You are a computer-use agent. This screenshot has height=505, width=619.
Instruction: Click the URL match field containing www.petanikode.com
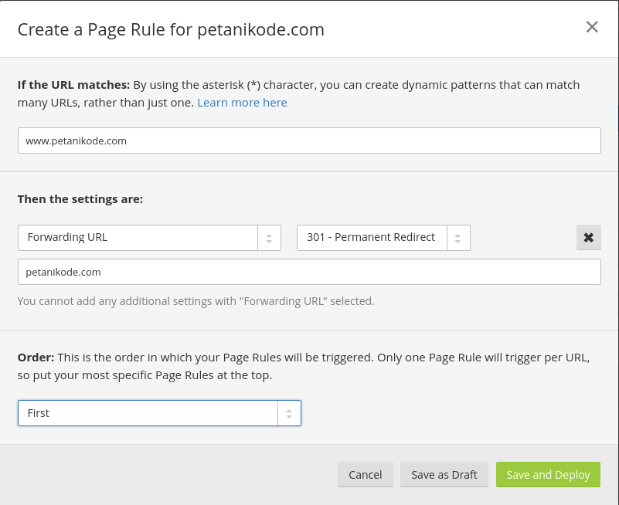(x=309, y=141)
